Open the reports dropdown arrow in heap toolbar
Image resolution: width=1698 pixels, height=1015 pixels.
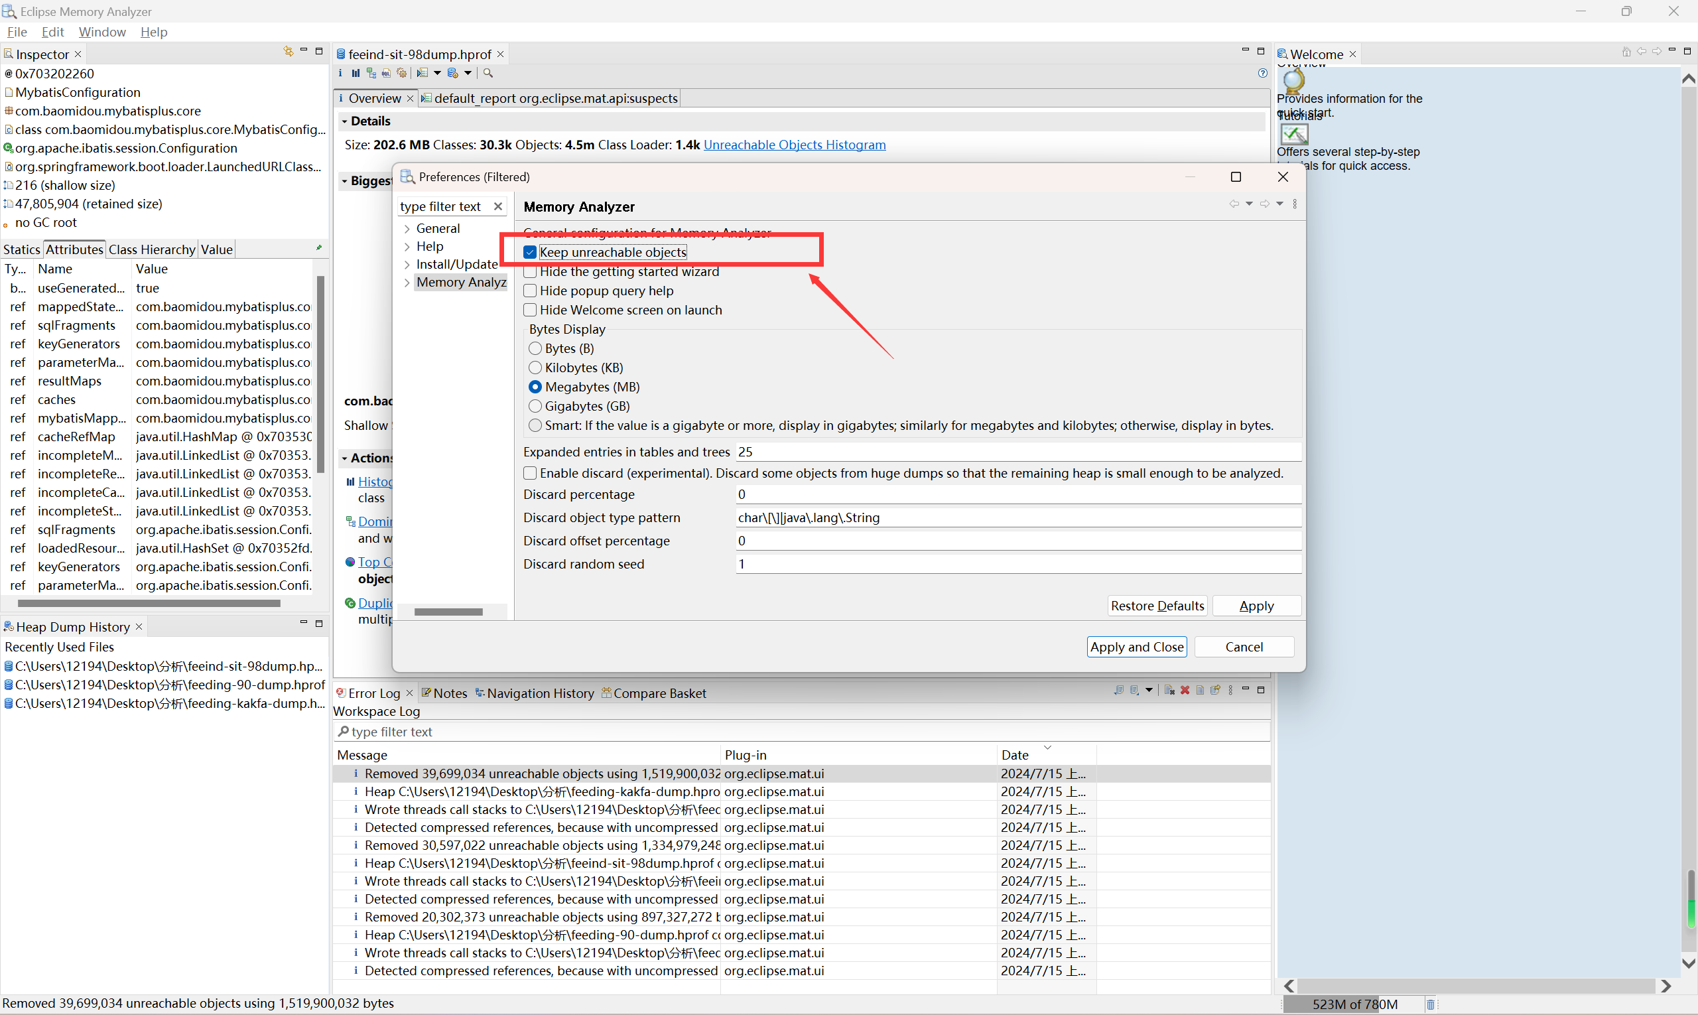[438, 73]
